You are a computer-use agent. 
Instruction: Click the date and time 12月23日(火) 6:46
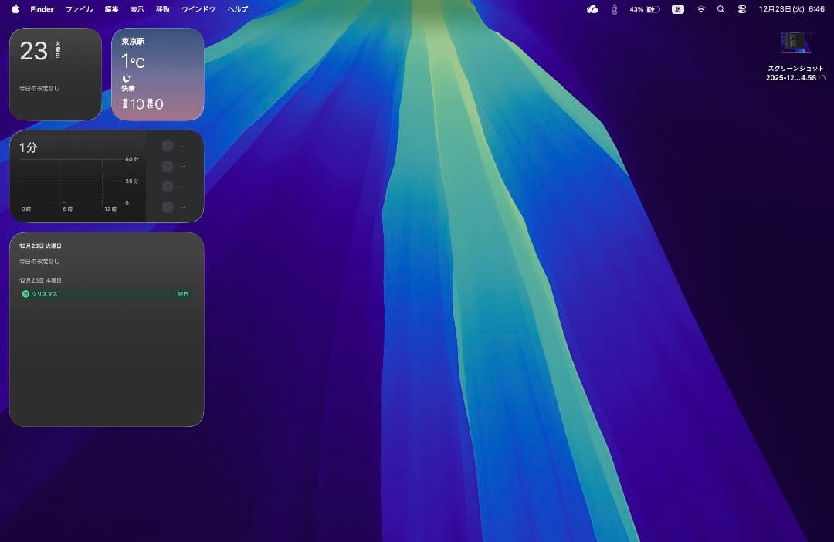pyautogui.click(x=792, y=9)
